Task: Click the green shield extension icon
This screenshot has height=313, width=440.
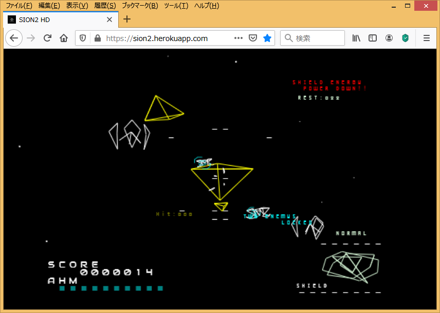Action: (405, 38)
